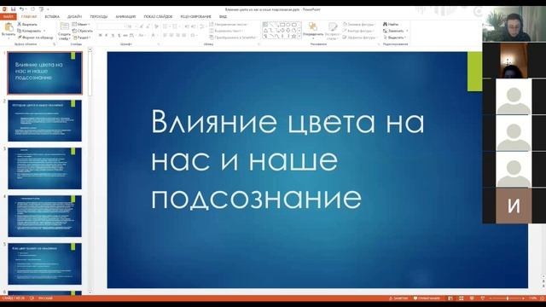Click the slide panel vertical scrollbar
Viewport: 546px width, 307px height.
[90, 171]
